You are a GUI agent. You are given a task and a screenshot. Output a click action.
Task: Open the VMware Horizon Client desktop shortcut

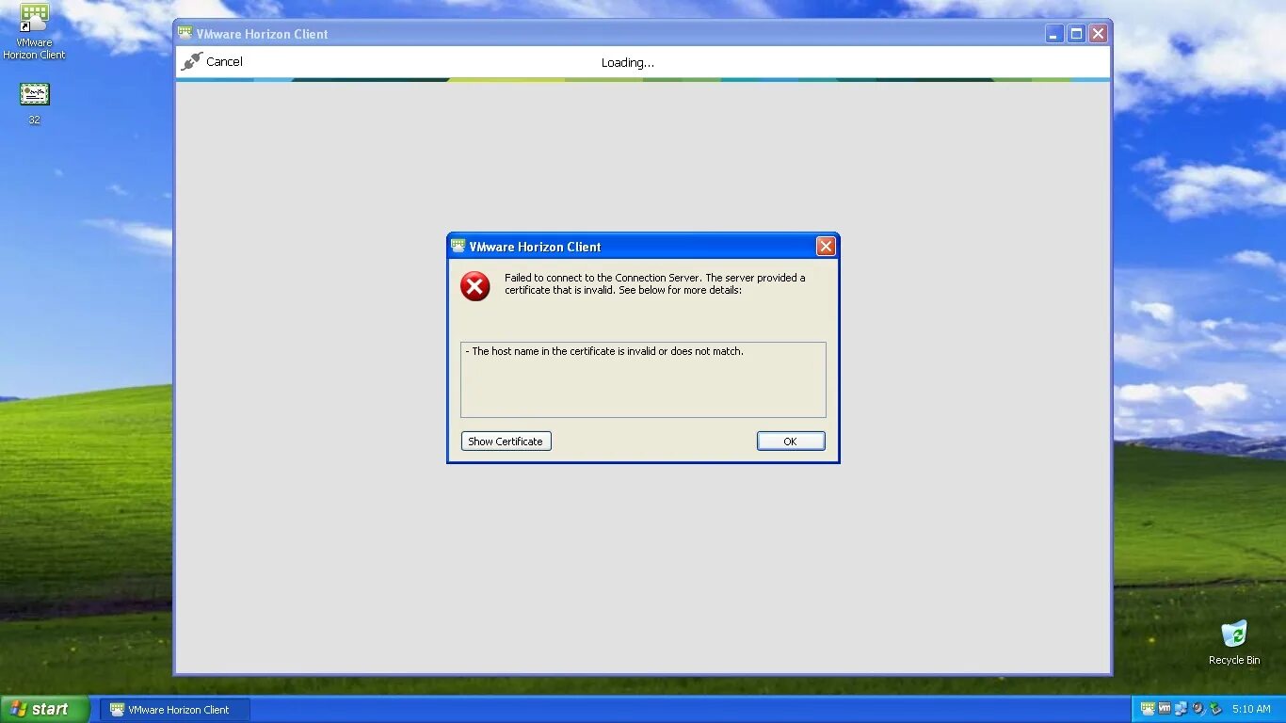34,31
